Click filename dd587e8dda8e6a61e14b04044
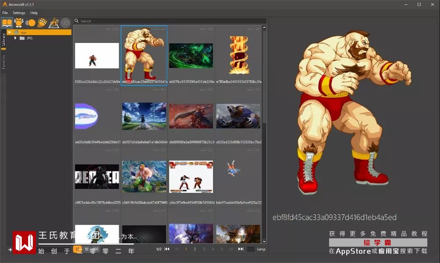Screen dimensions: 440x263 [145, 142]
